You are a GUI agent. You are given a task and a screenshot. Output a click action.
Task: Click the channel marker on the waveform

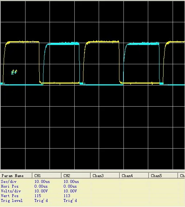pos(14,72)
